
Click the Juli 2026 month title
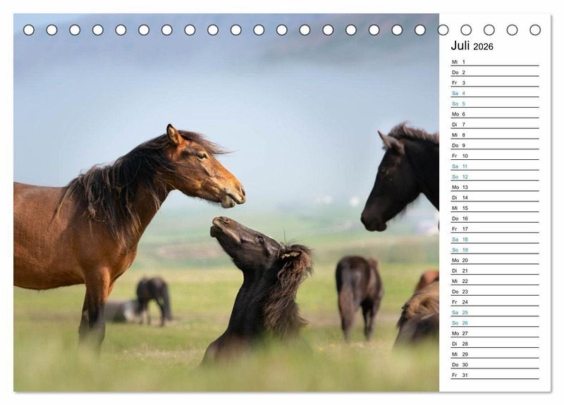pyautogui.click(x=472, y=46)
